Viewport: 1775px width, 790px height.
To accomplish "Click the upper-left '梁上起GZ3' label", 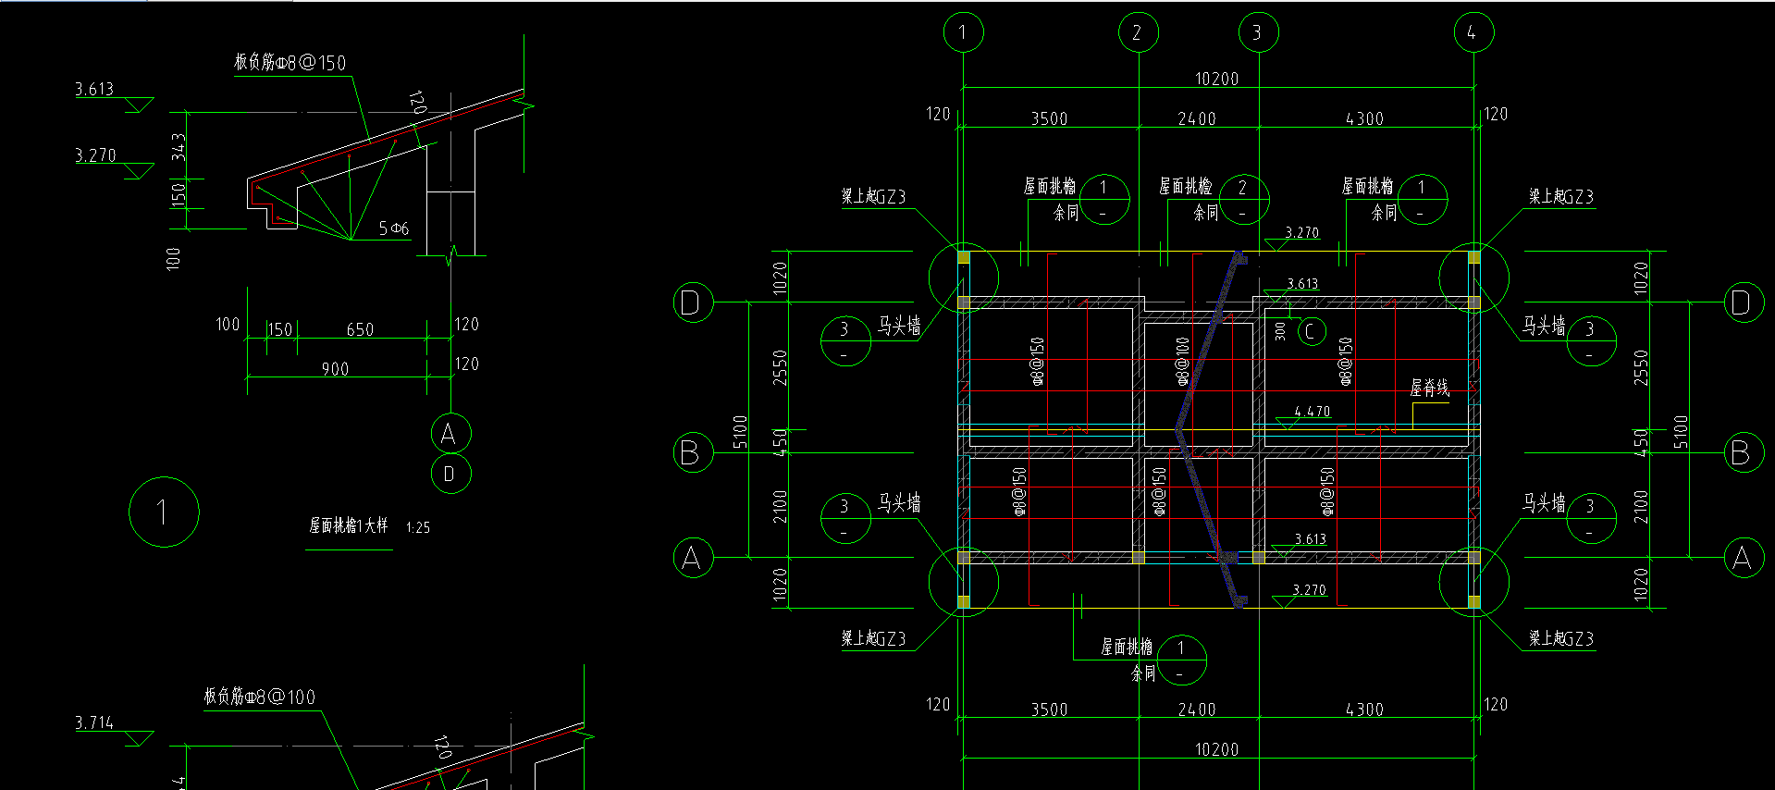I will (873, 196).
